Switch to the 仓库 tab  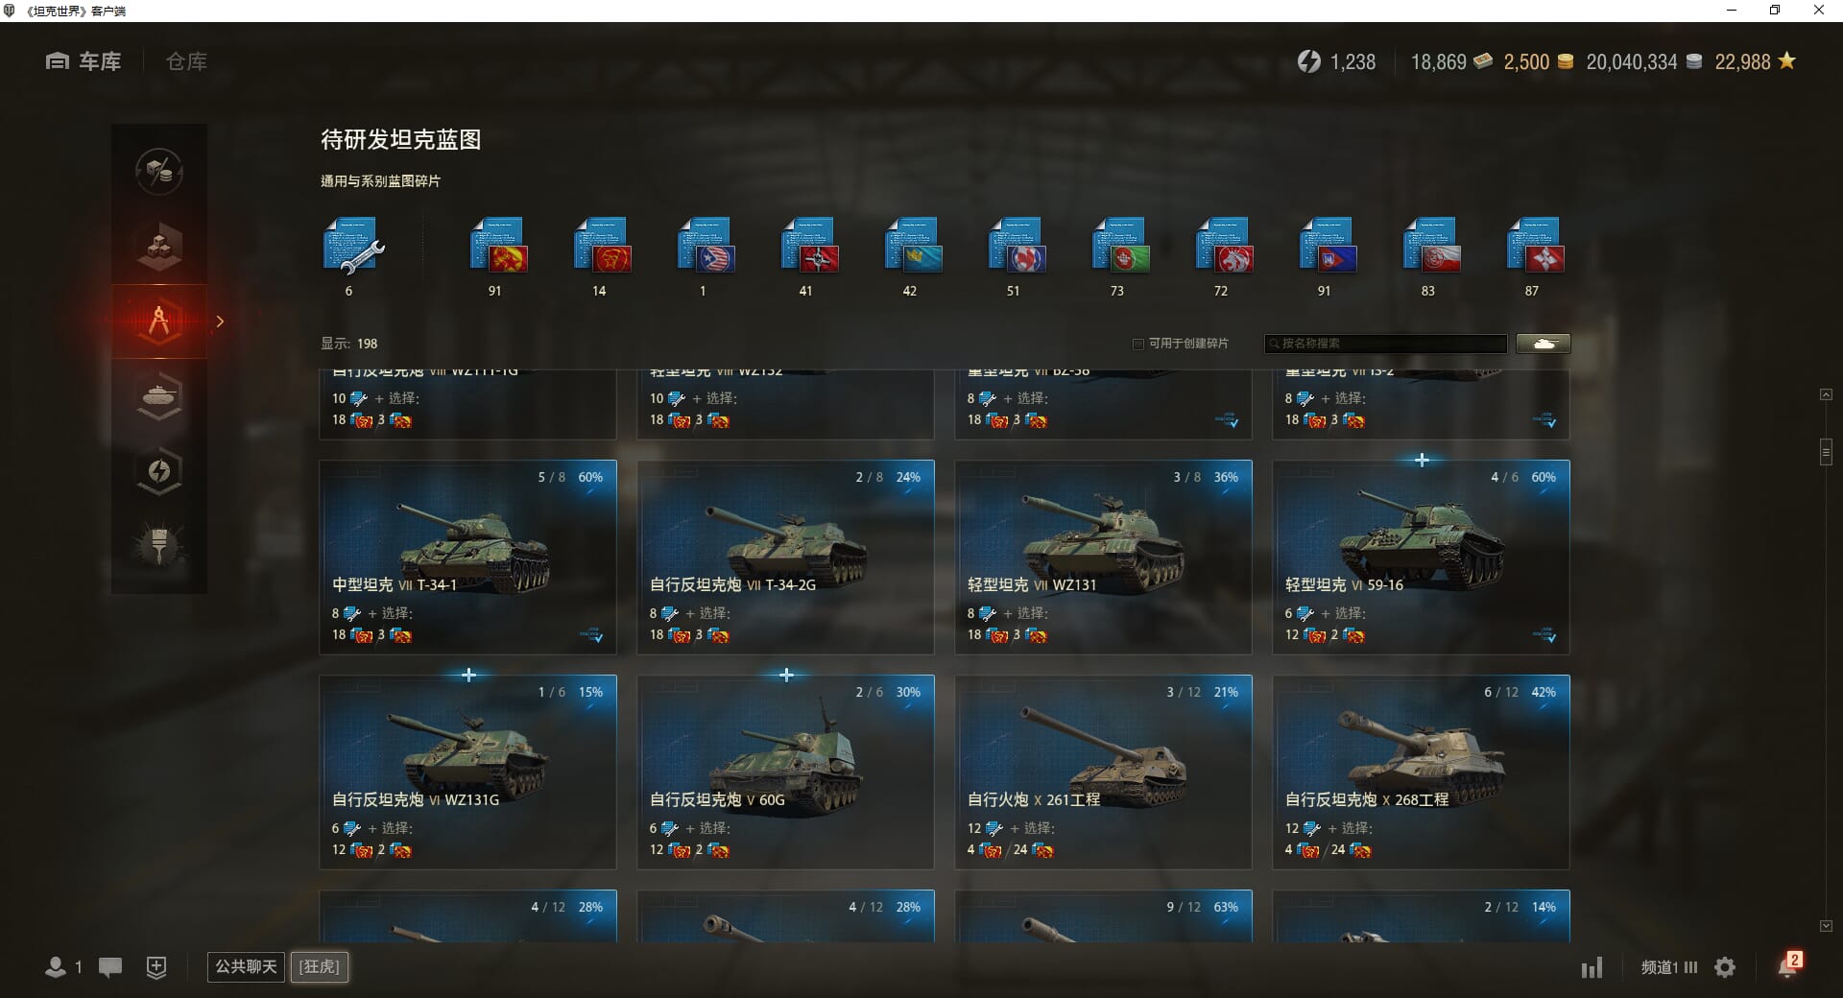point(186,61)
